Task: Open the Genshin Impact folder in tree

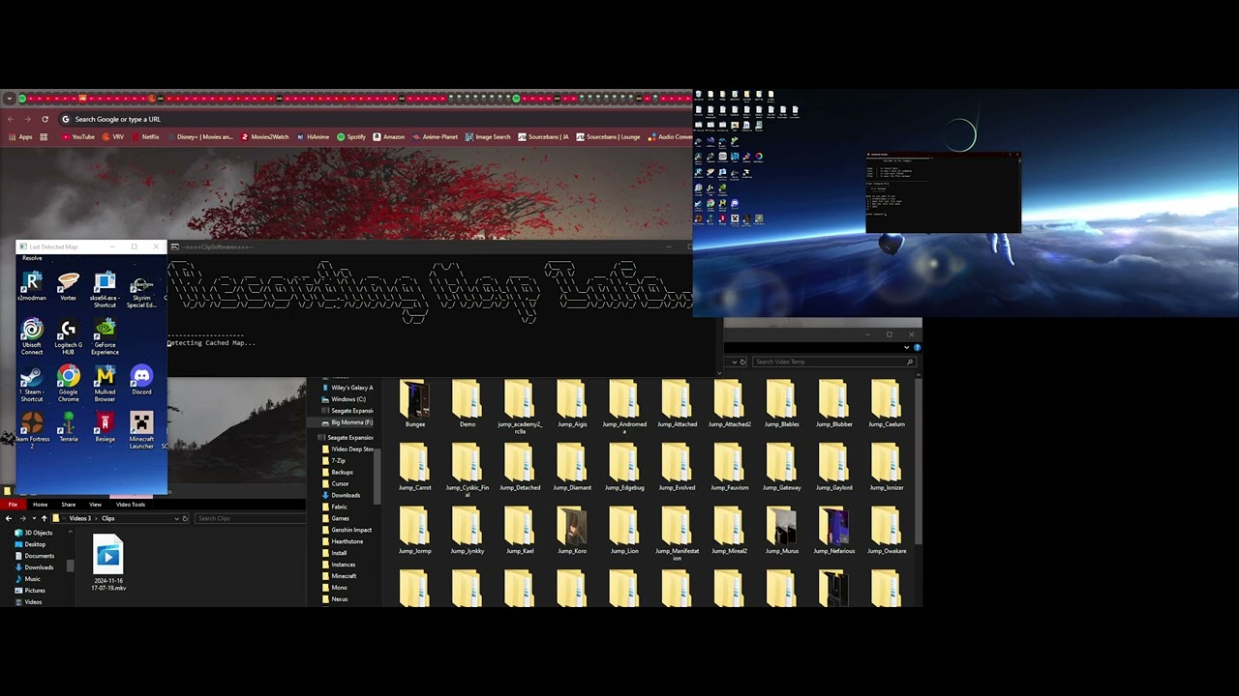Action: tap(347, 530)
